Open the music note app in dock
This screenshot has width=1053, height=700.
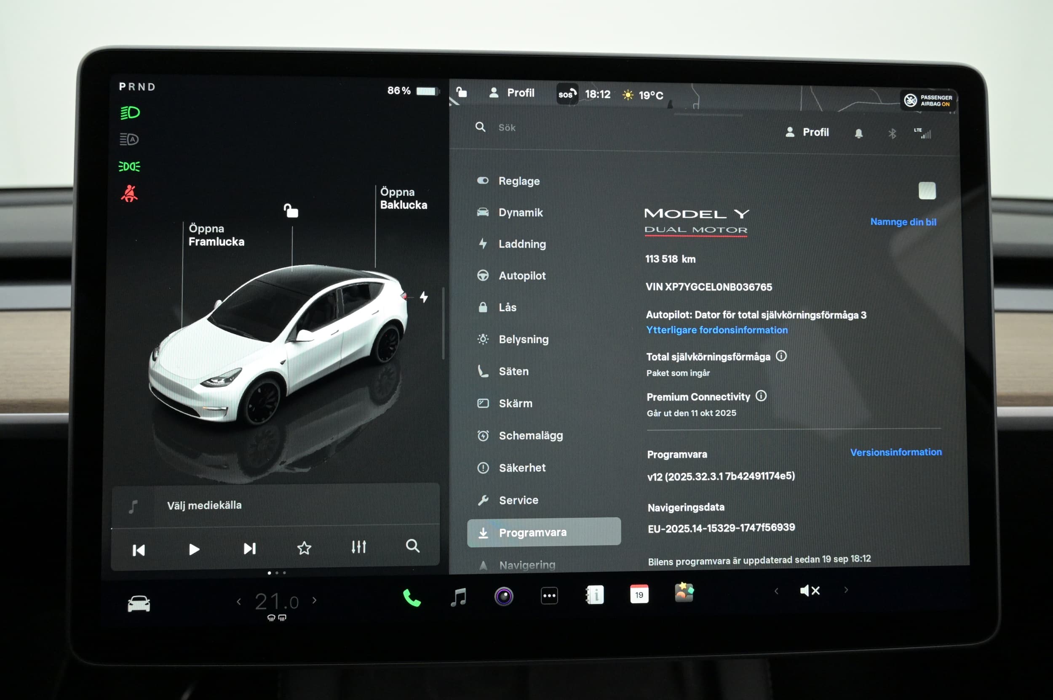click(458, 597)
